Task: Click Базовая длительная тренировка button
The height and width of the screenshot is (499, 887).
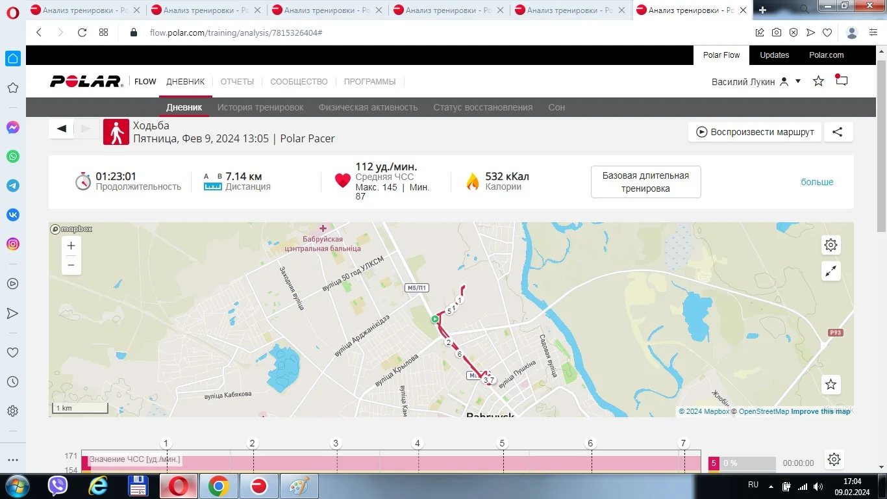Action: [646, 182]
